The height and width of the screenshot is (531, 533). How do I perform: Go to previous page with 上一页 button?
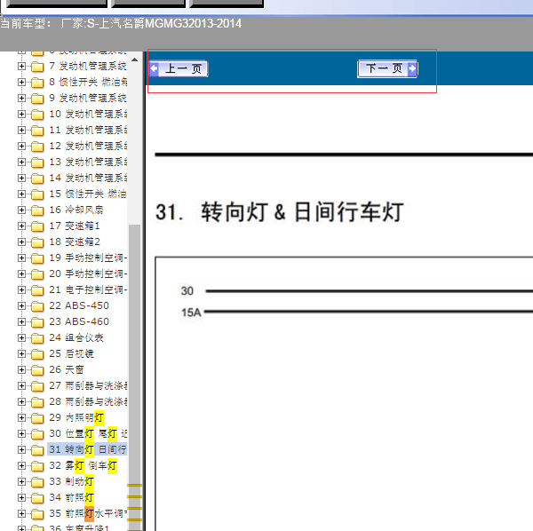[179, 69]
